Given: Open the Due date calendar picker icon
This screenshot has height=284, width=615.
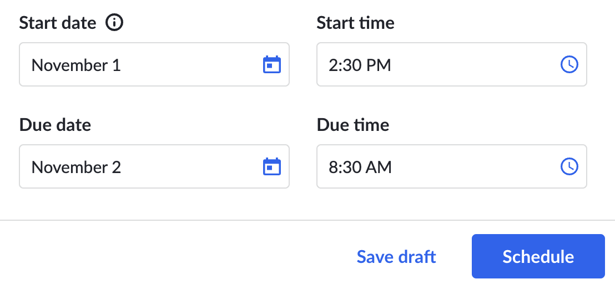Looking at the screenshot, I should pyautogui.click(x=272, y=166).
